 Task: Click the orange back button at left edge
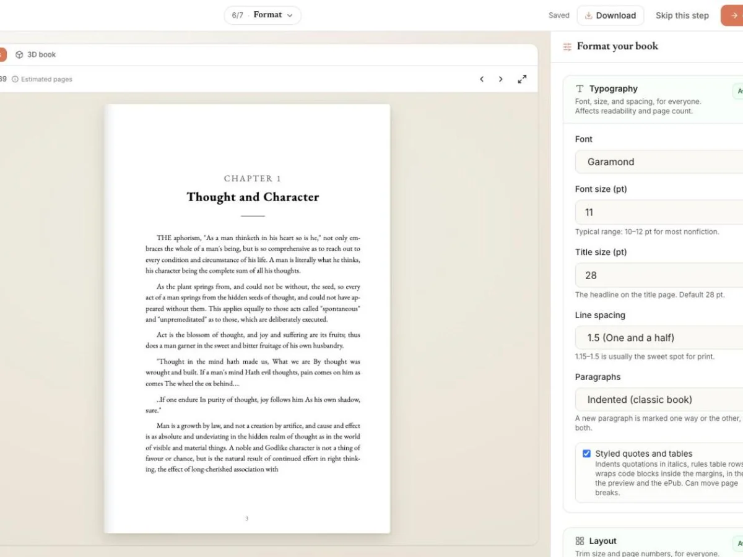click(x=2, y=54)
